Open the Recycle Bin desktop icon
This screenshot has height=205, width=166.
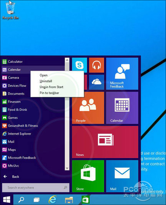point(10,11)
